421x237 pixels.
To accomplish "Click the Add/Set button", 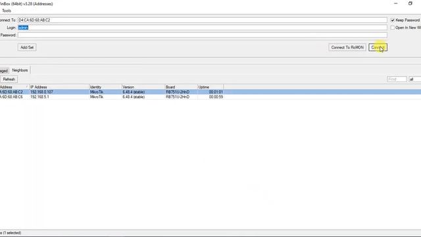I will point(27,47).
